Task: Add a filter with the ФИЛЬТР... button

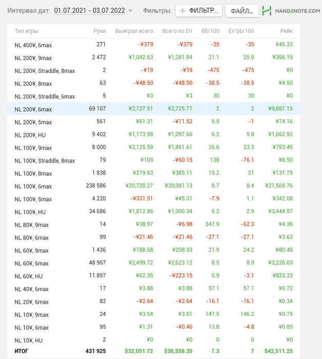Action: (198, 11)
